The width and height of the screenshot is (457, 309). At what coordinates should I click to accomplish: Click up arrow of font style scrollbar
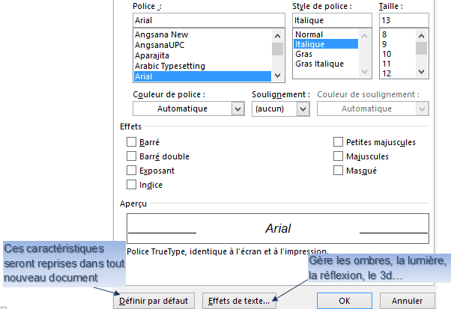click(x=364, y=36)
